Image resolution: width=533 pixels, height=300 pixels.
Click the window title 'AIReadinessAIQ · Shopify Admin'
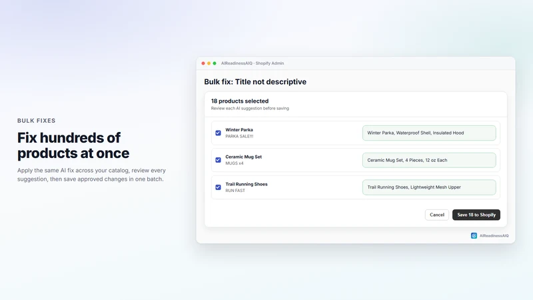pyautogui.click(x=253, y=63)
